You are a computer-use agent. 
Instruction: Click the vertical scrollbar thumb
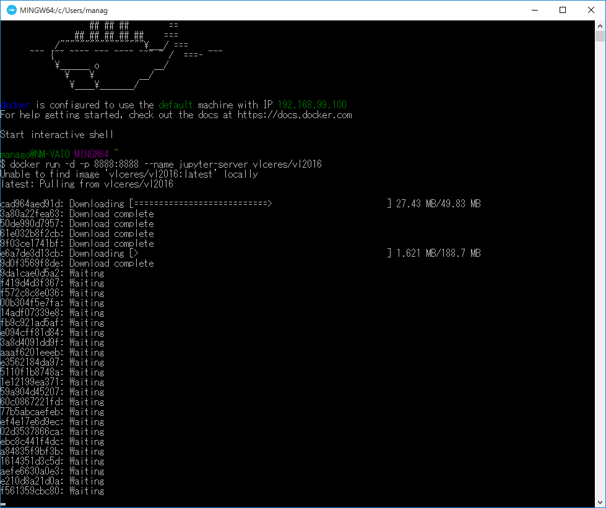pos(600,37)
